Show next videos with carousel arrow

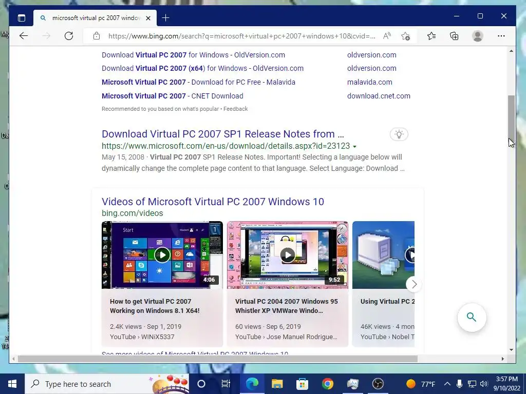coord(414,284)
